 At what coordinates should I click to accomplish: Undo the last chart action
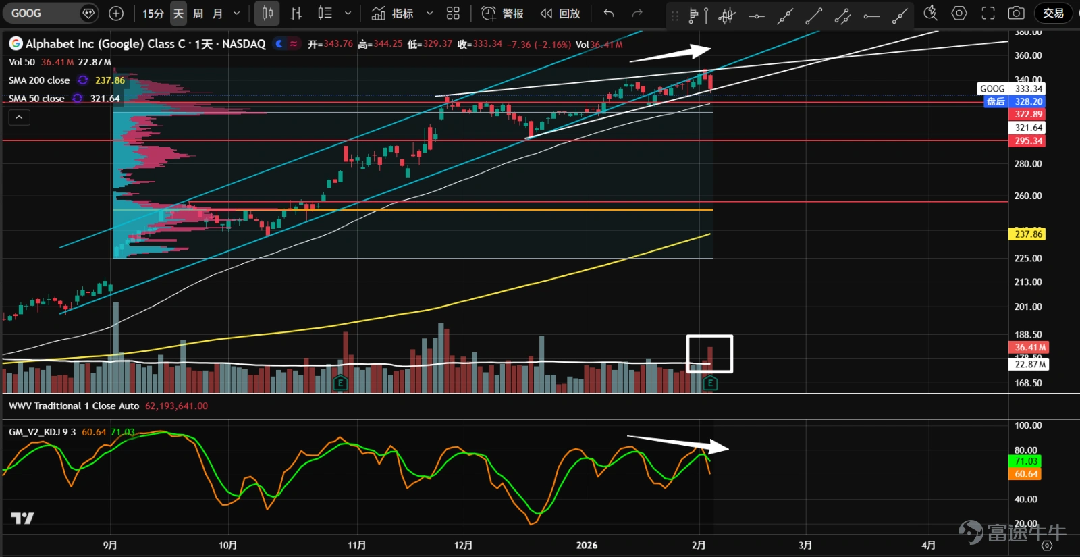coord(609,13)
